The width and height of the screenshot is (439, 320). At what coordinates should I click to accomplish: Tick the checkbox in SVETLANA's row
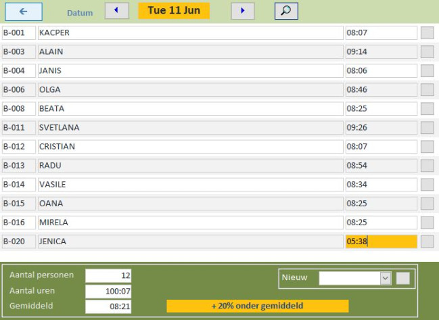428,128
